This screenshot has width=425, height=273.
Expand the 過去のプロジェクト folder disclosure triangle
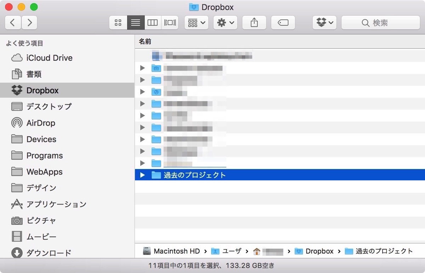coord(142,175)
